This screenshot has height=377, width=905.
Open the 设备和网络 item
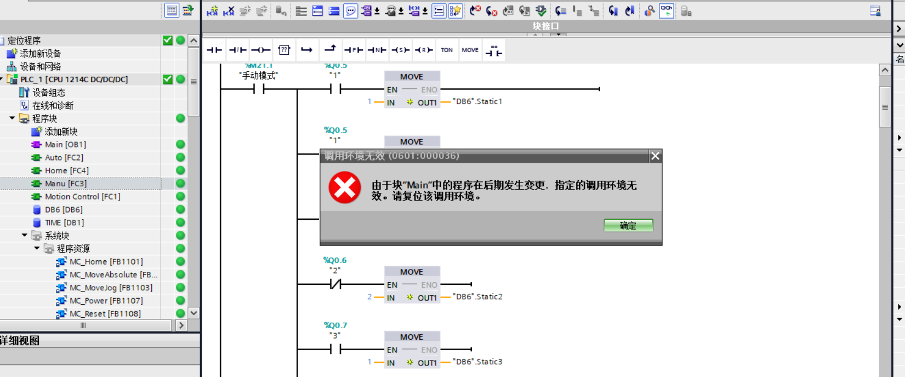tap(40, 66)
